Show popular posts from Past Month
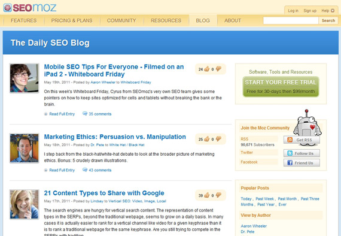The image size is (341, 236). pyautogui.click(x=287, y=199)
